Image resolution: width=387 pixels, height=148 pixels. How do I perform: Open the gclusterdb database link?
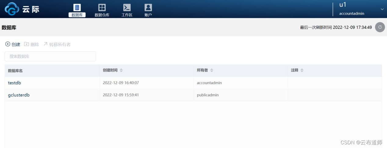(19, 95)
